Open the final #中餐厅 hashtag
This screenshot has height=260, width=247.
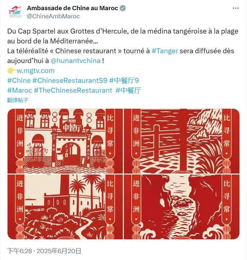coord(128,90)
